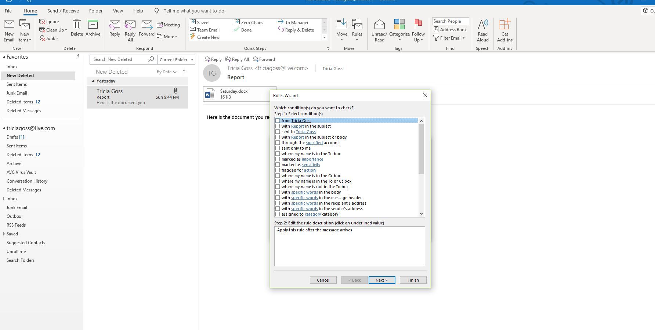
Task: Switch to the Folder tab
Action: click(96, 11)
